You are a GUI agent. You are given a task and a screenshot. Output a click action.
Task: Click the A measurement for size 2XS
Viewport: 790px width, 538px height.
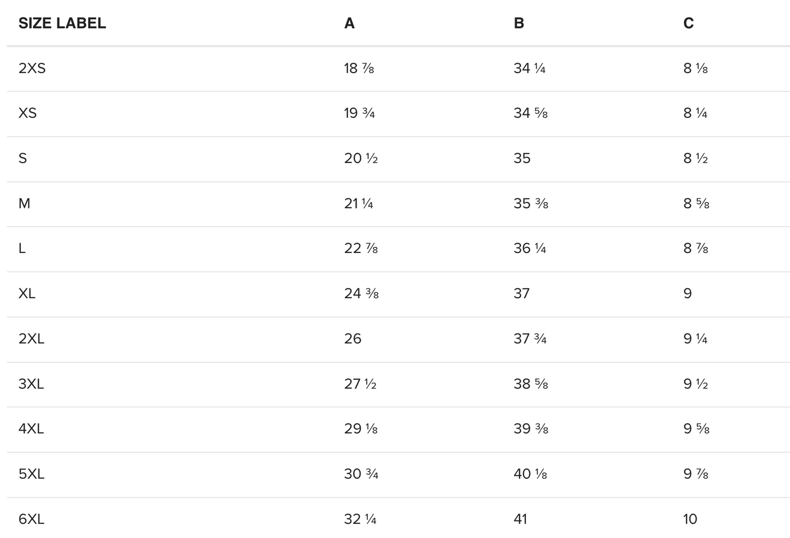(x=359, y=68)
